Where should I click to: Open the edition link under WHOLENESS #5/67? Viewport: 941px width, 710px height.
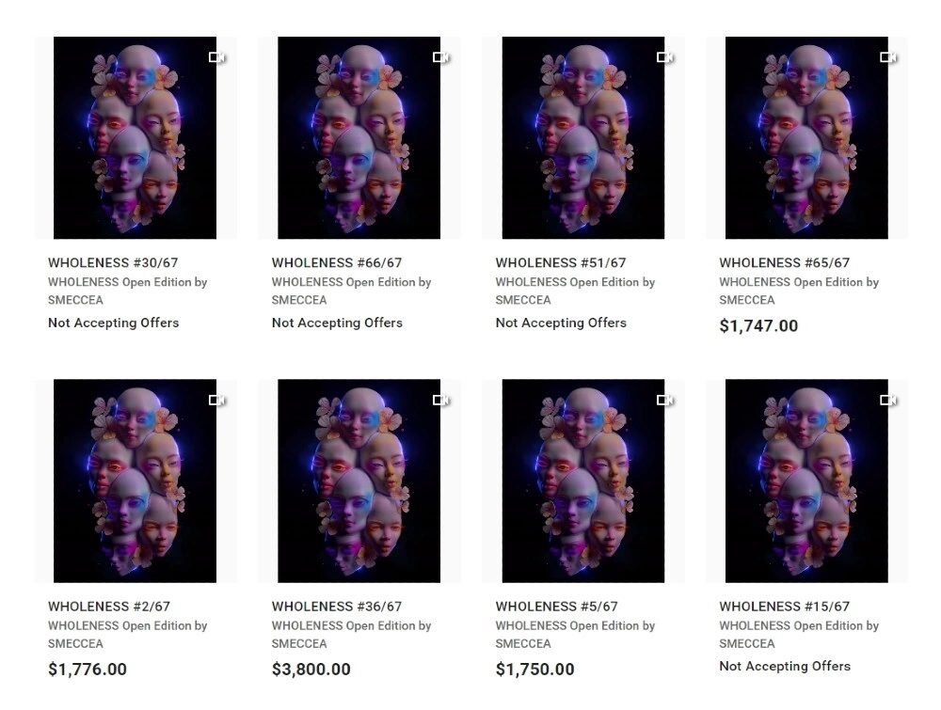pos(575,625)
